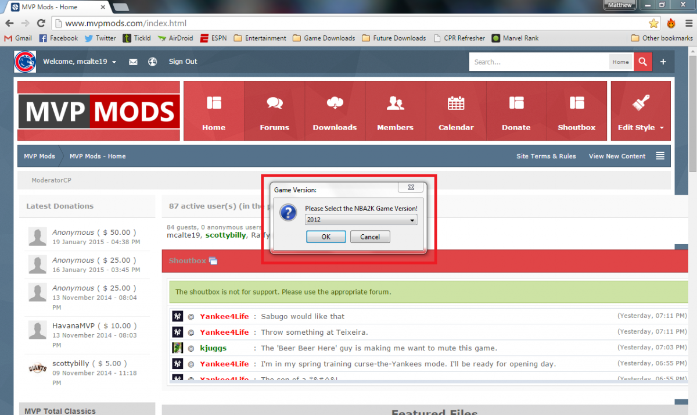Open the Welcome, mcalte19 user menu
Screen dimensions: 697x415
tap(80, 62)
